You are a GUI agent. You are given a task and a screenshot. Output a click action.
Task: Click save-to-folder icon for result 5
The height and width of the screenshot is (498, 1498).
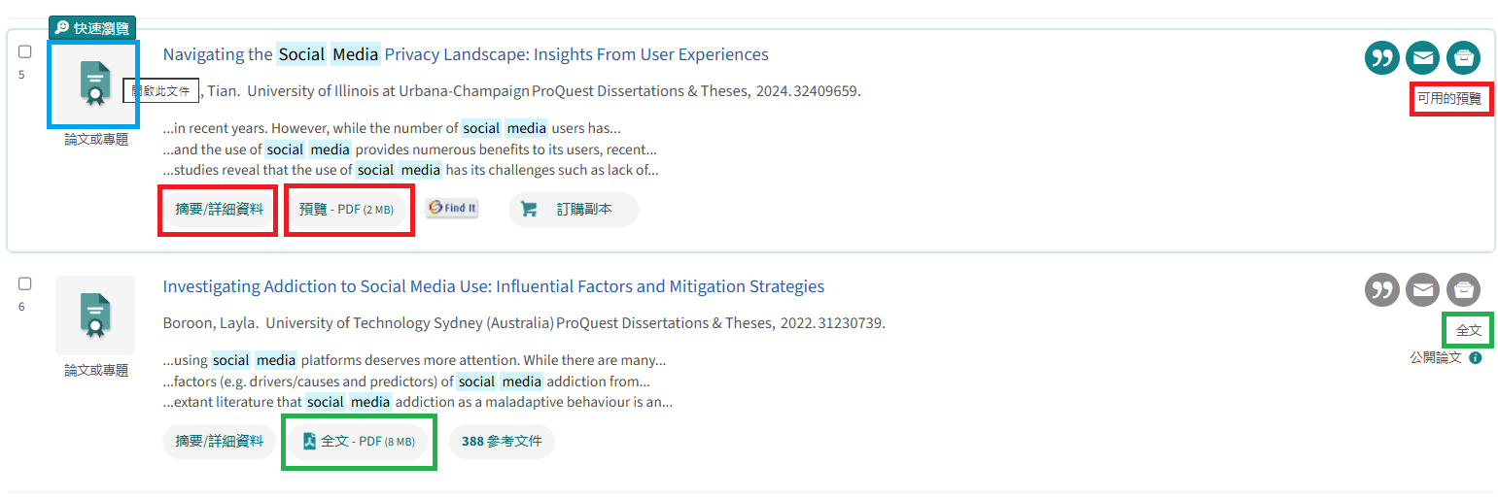point(1463,58)
